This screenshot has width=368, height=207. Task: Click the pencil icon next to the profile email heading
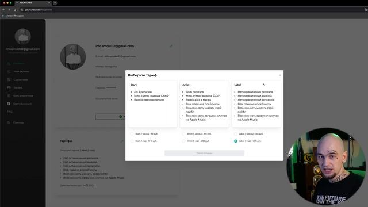click(171, 46)
